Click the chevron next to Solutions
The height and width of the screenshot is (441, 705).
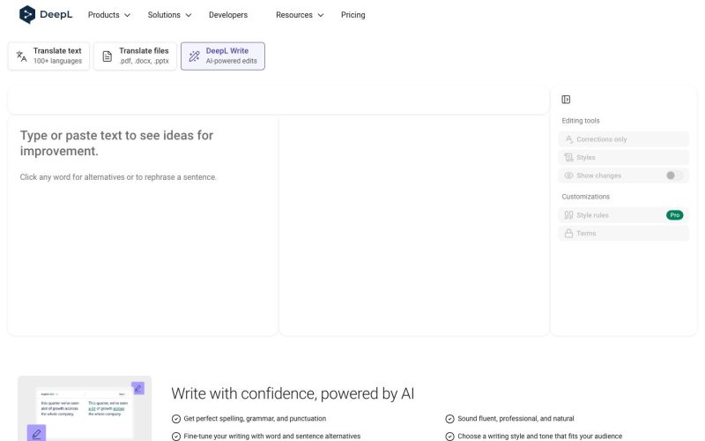(189, 15)
